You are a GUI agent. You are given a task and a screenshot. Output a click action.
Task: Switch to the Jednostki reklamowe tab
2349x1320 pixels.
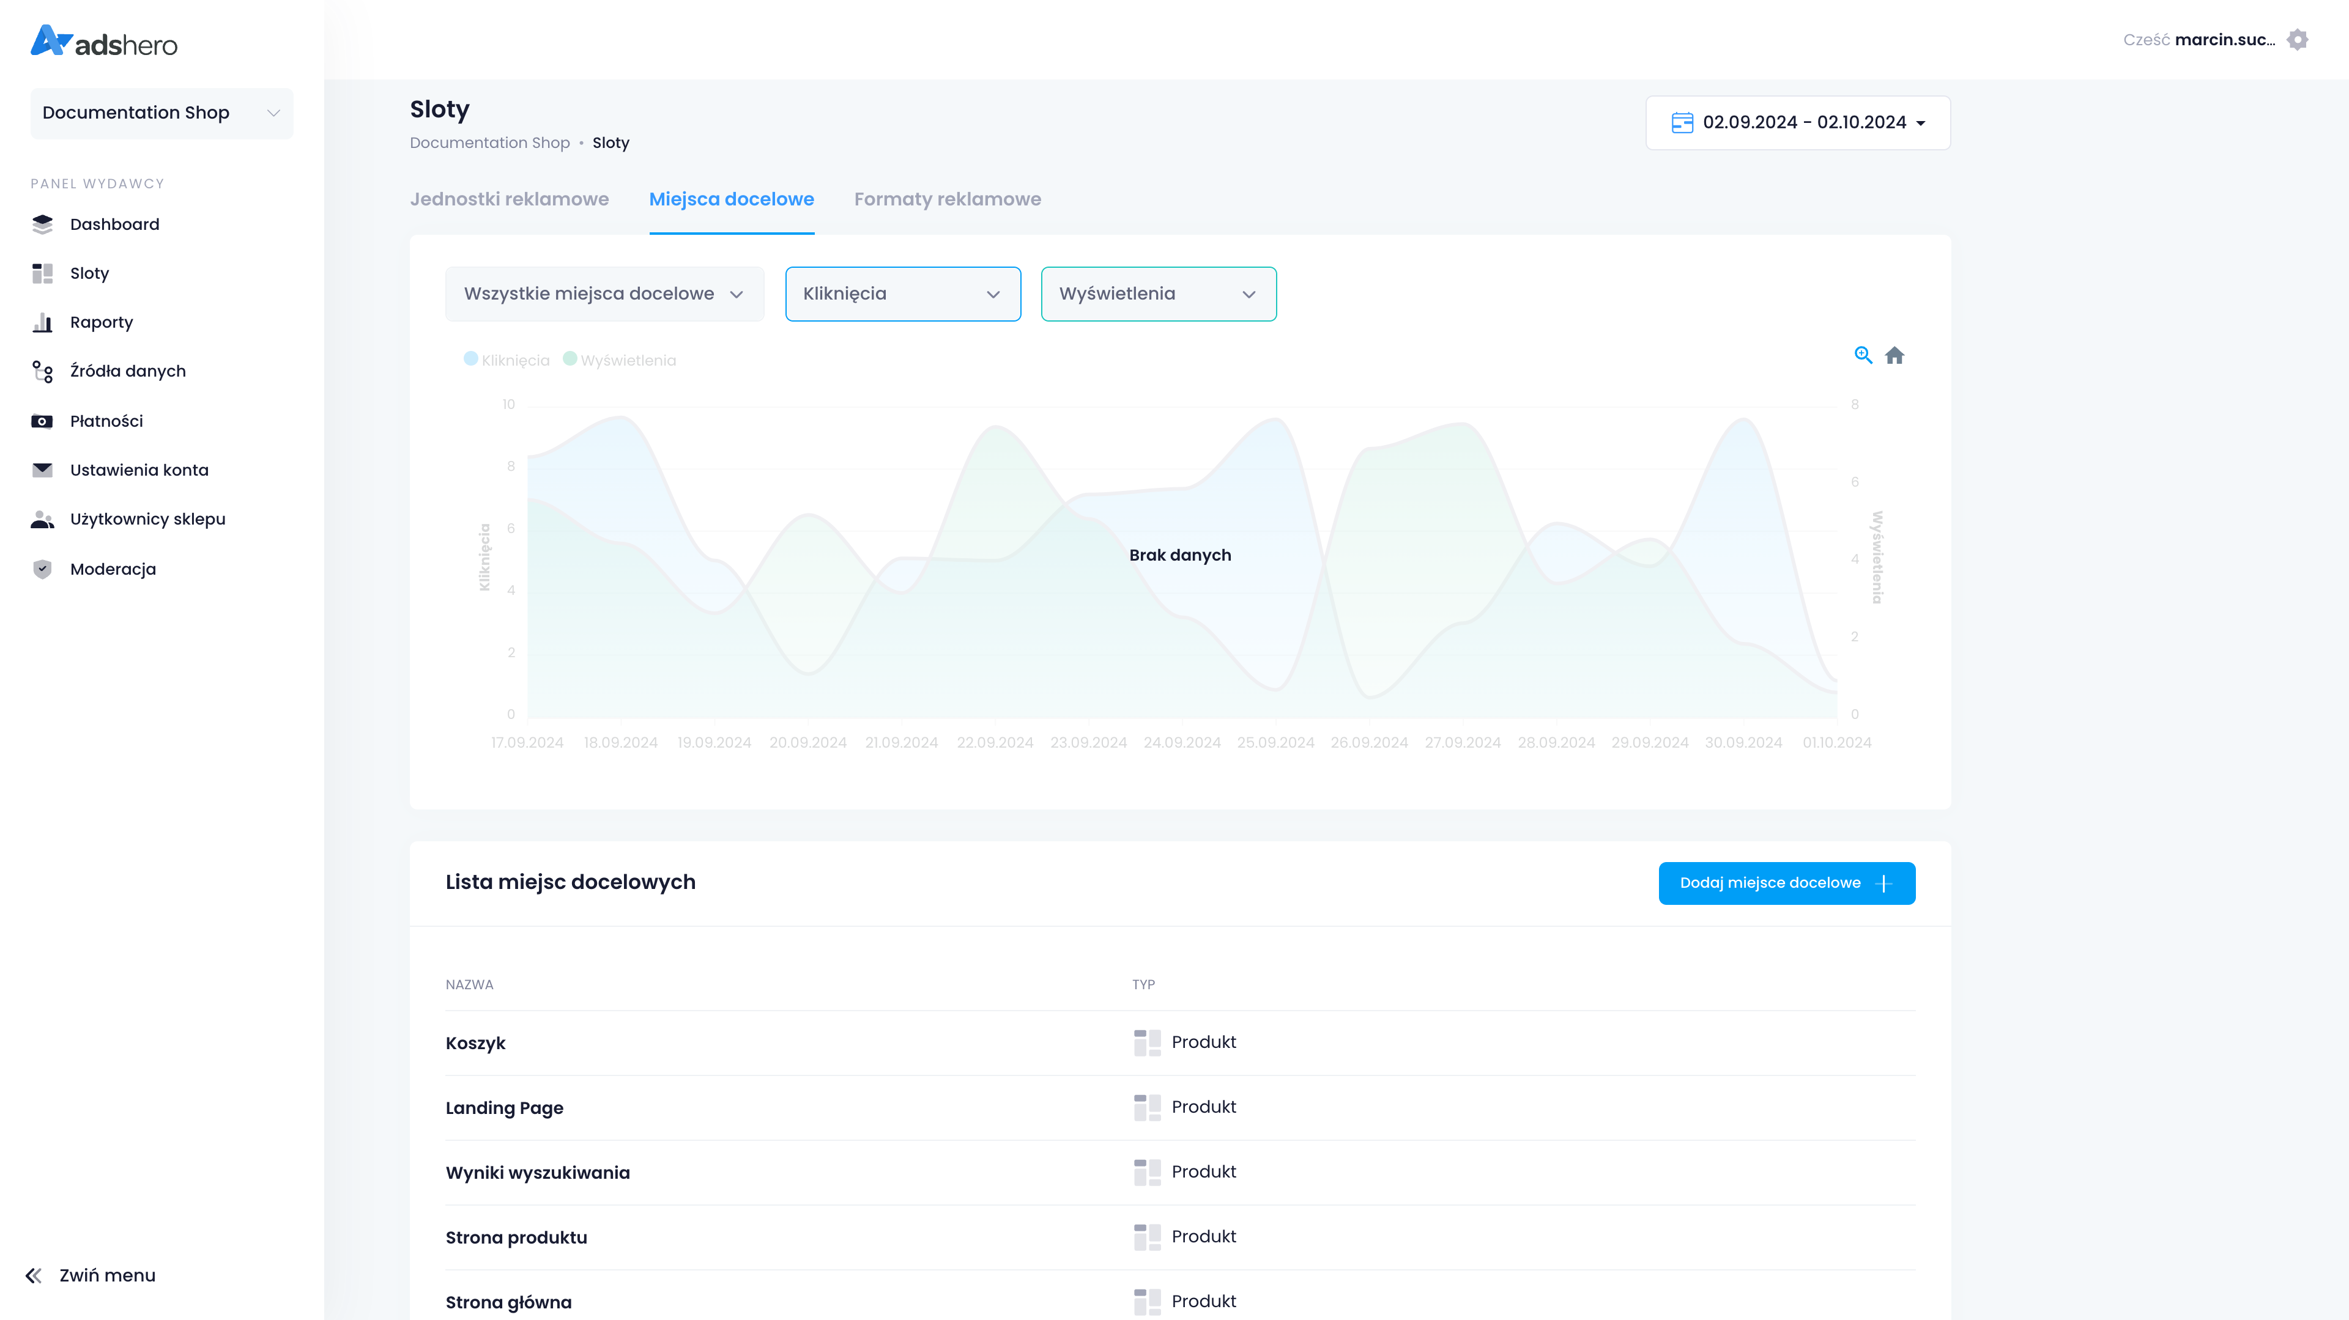click(509, 199)
